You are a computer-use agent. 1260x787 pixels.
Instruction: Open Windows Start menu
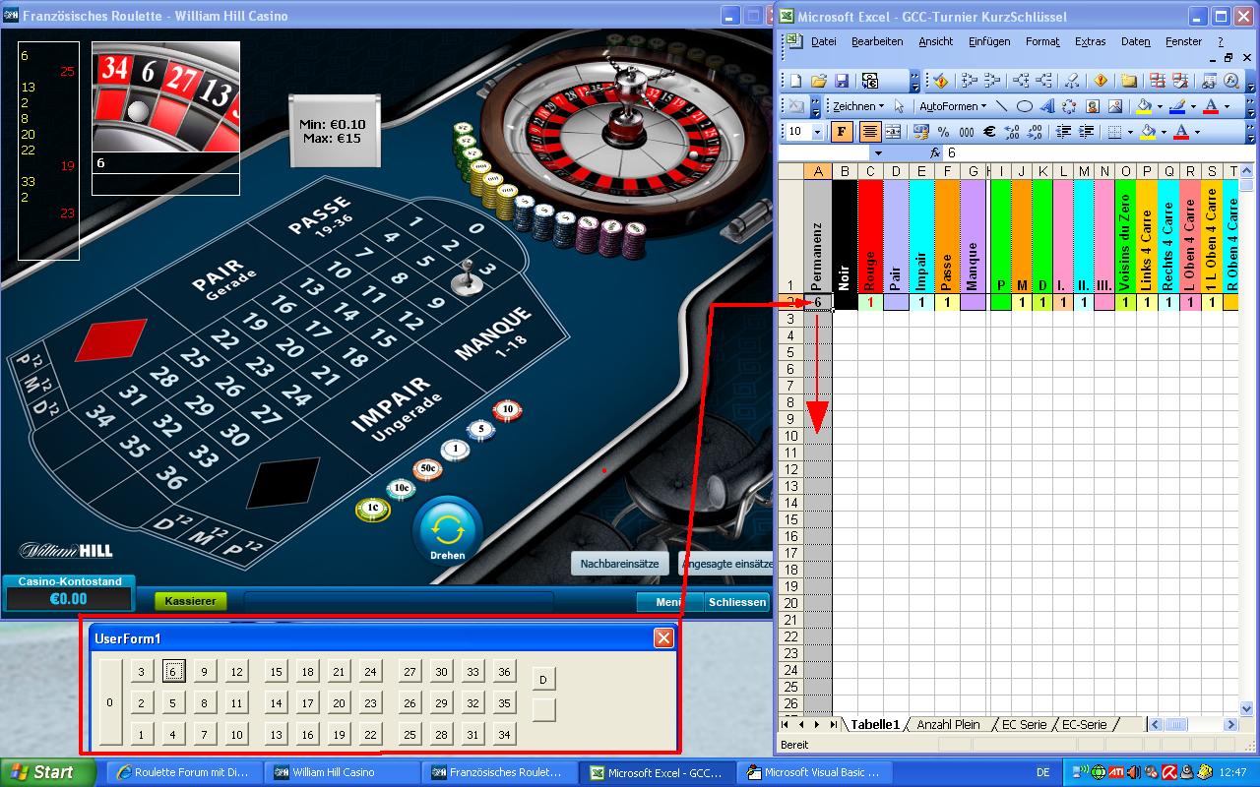pyautogui.click(x=48, y=772)
